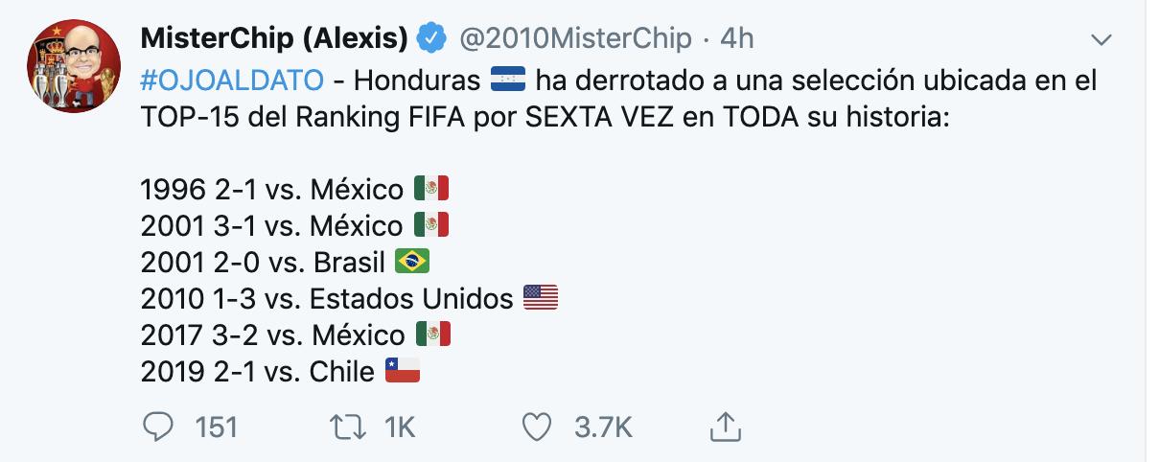Click the Chile flag emoji
Image resolution: width=1160 pixels, height=462 pixels.
point(403,371)
